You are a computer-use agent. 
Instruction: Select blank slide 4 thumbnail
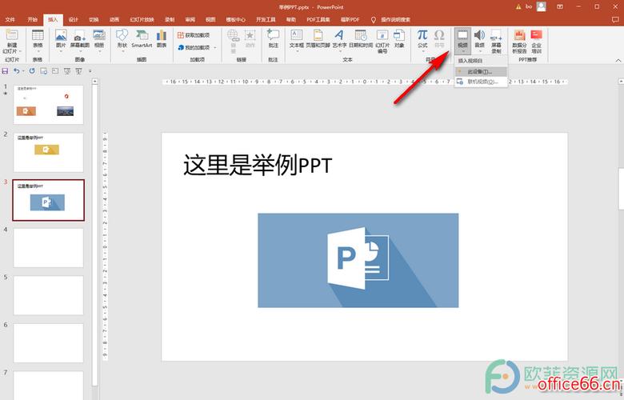coord(49,247)
